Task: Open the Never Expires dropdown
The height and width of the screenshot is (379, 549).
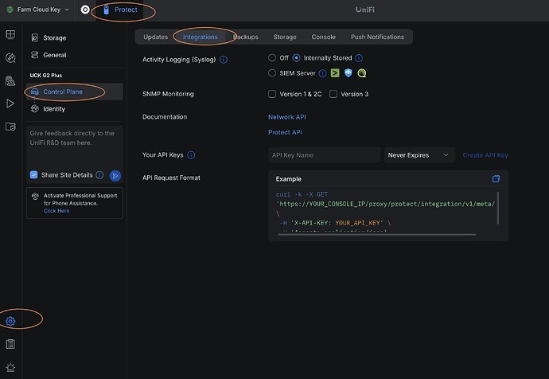Action: pos(419,155)
